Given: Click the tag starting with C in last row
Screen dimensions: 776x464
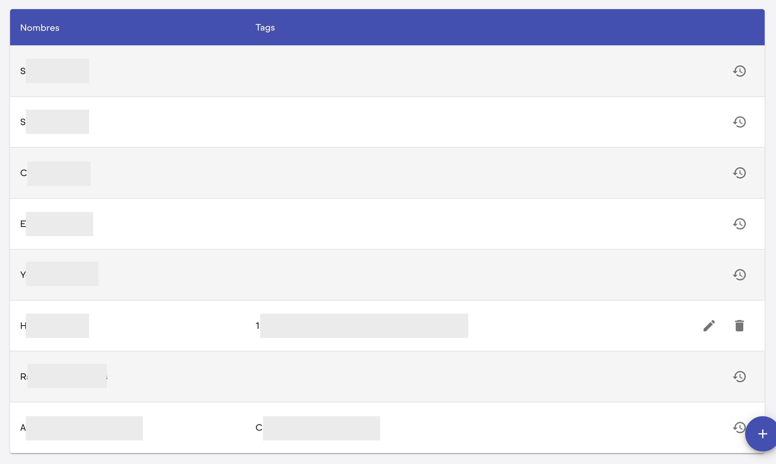Looking at the screenshot, I should click(x=318, y=428).
